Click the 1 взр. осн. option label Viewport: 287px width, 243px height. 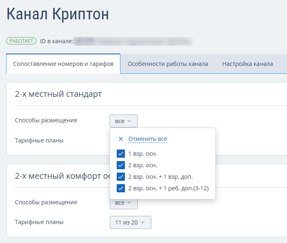[x=143, y=154]
